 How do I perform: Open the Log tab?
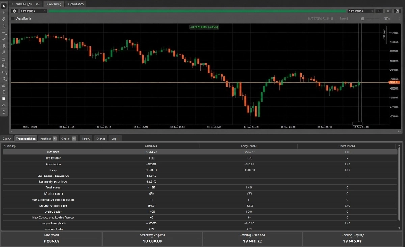click(115, 139)
